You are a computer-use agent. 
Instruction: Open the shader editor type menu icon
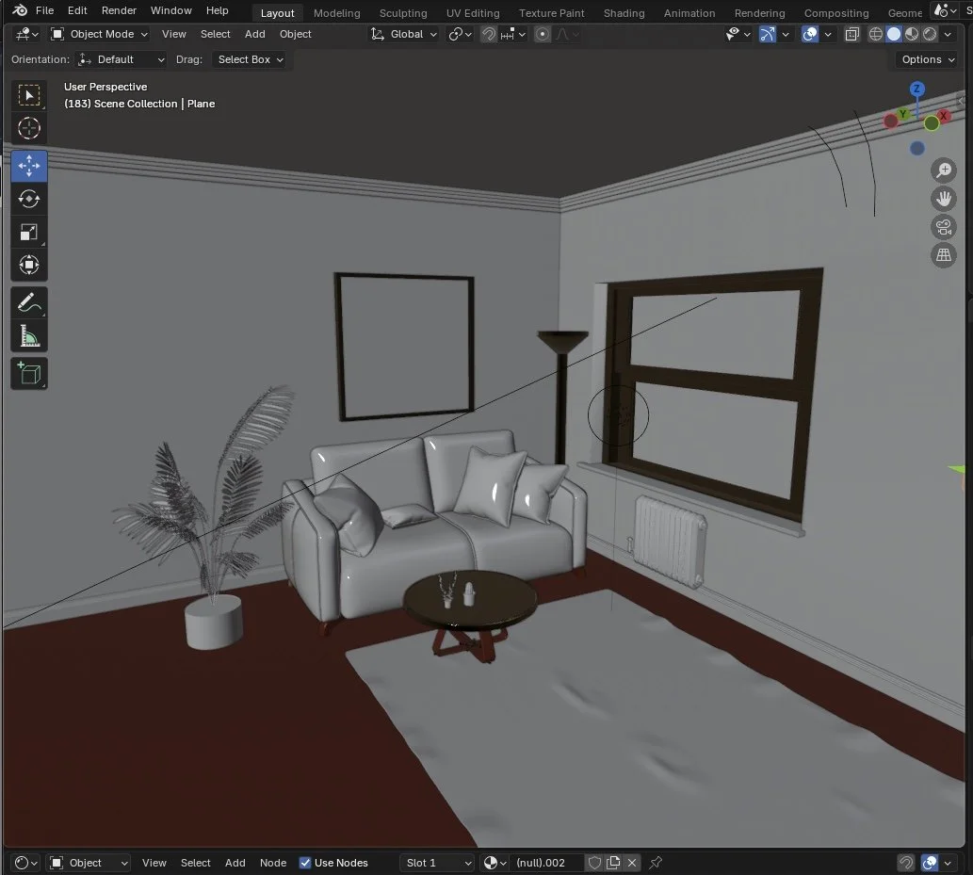coord(26,863)
